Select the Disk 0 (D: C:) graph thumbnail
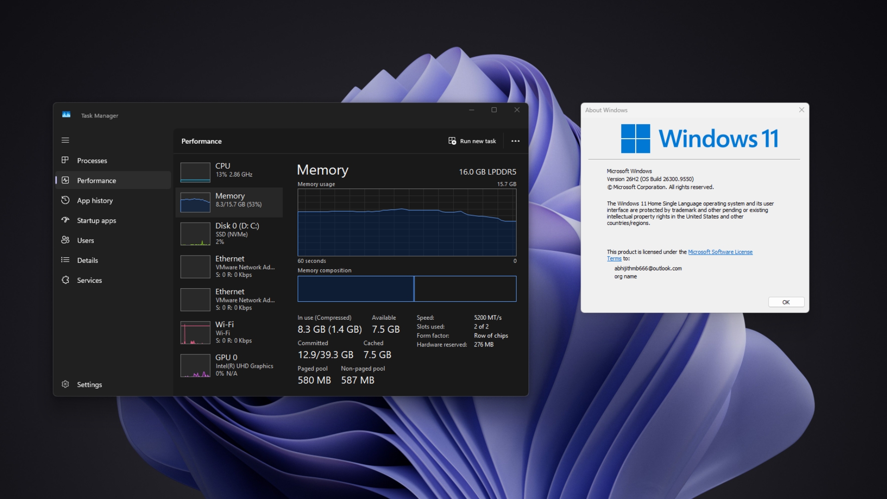Viewport: 887px width, 499px height. point(195,234)
